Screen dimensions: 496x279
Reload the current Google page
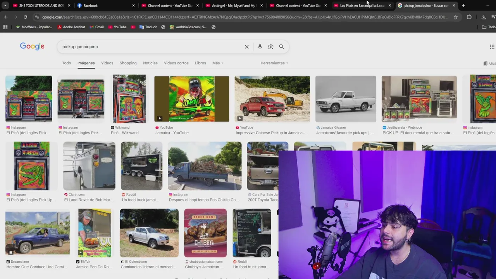pos(26,17)
